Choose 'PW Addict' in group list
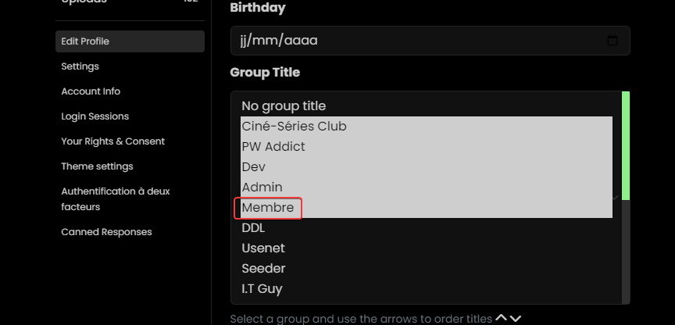Image resolution: width=675 pixels, height=325 pixels. pos(273,146)
